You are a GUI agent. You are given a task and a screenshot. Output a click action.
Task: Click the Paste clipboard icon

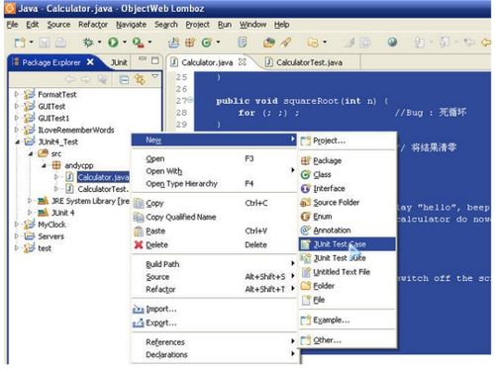(139, 231)
